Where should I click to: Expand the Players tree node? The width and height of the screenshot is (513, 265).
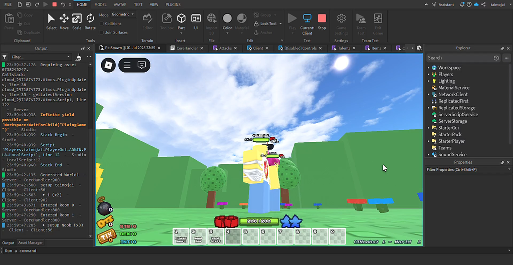429,74
